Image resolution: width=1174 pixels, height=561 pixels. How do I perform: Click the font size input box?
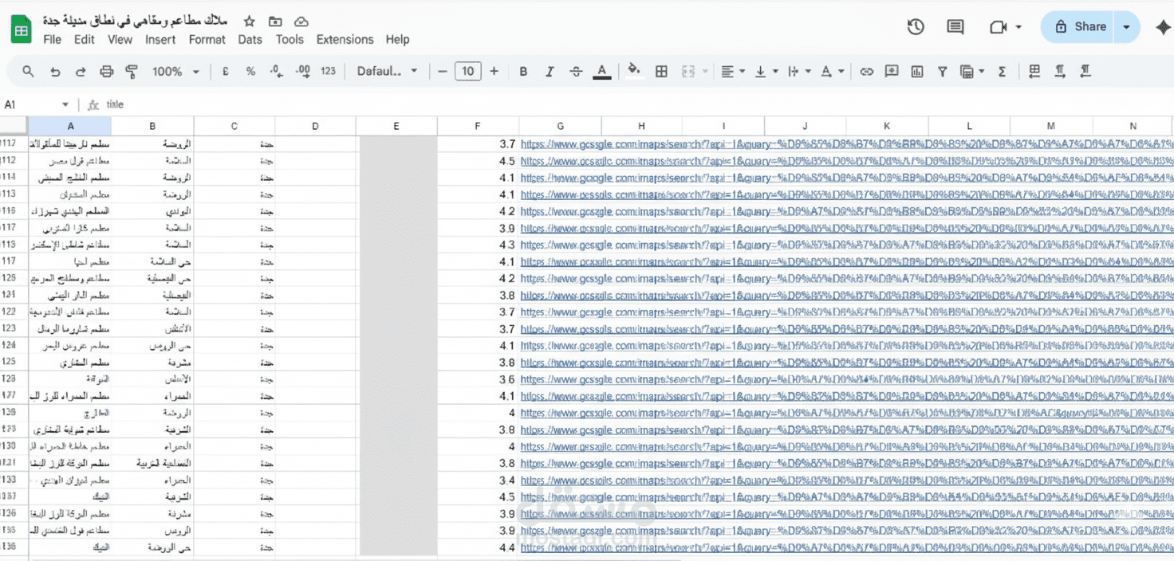467,72
